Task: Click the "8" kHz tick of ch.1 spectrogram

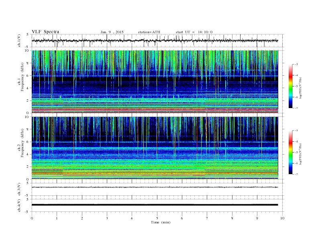Action: 28,63
